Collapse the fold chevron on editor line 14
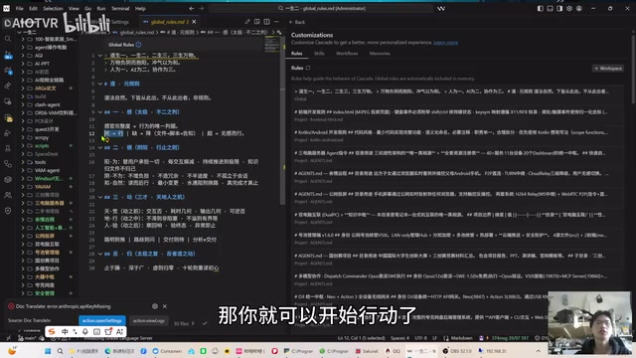Screen dimensions: 636x358 point(100,148)
